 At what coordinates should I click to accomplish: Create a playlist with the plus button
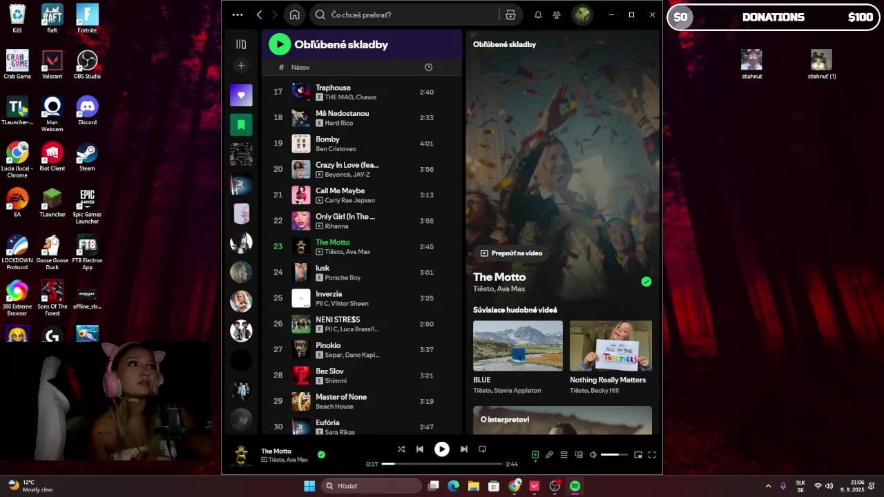241,66
